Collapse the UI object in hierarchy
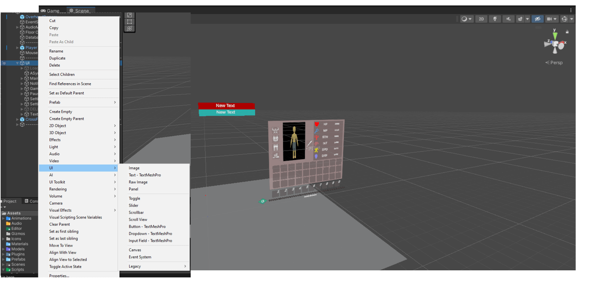598x286 pixels. point(17,63)
